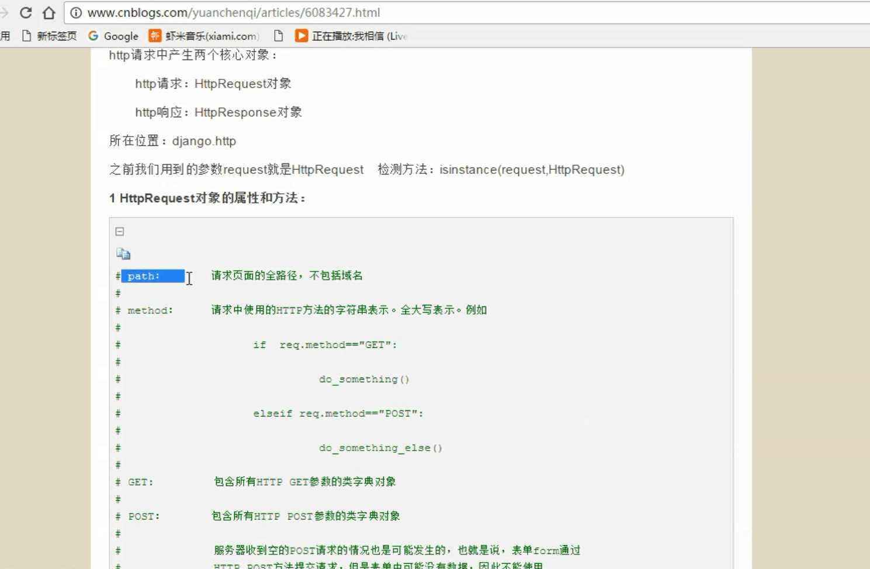Open the 虾米音乐(xiami.com) bookmark
This screenshot has width=870, height=569.
[203, 36]
